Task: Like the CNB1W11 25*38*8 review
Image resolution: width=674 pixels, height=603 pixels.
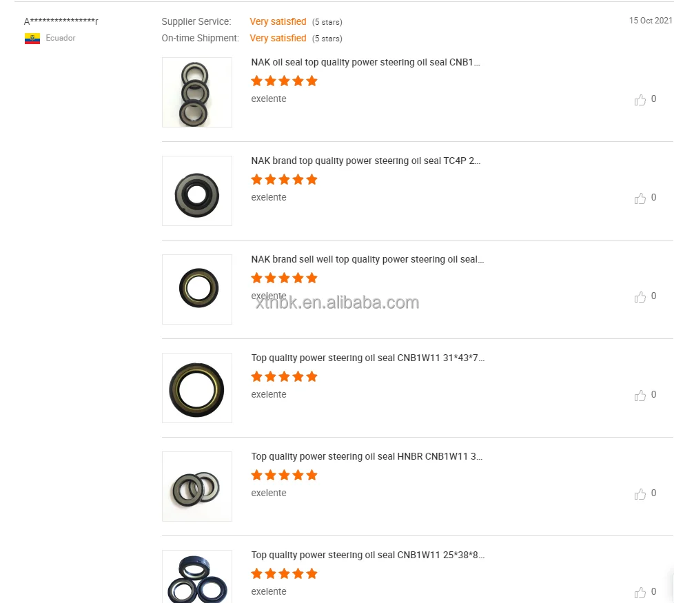Action: point(640,592)
